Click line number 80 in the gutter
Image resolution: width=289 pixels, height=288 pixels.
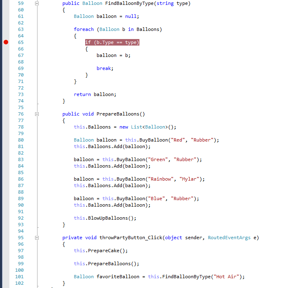pyautogui.click(x=20, y=140)
